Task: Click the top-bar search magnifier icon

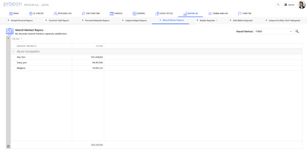Action: tap(278, 5)
